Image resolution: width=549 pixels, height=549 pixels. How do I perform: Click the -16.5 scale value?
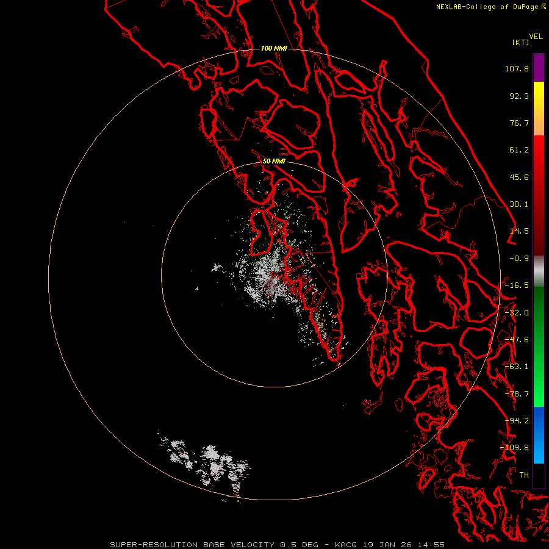[517, 285]
